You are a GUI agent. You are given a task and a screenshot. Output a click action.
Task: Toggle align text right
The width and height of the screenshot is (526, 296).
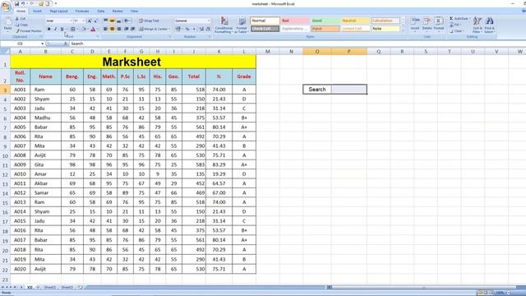pyautogui.click(x=118, y=30)
